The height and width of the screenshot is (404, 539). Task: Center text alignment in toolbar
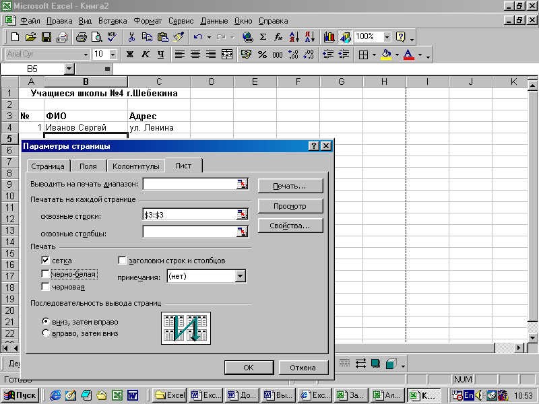pyautogui.click(x=195, y=55)
